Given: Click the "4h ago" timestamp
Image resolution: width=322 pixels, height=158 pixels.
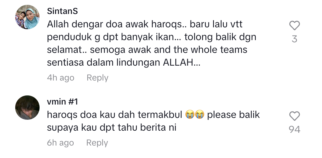Looking at the screenshot, I should (61, 78).
